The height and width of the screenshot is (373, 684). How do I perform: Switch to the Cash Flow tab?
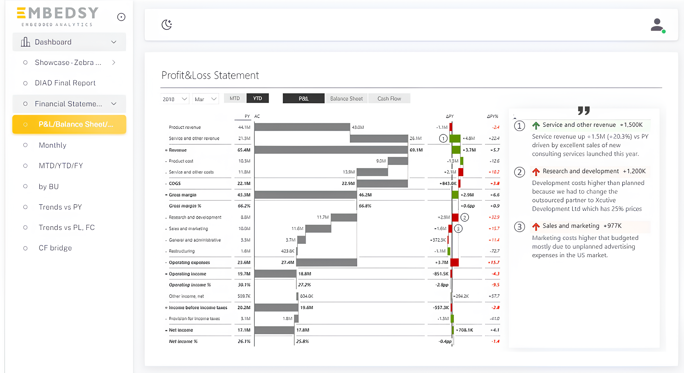click(389, 98)
